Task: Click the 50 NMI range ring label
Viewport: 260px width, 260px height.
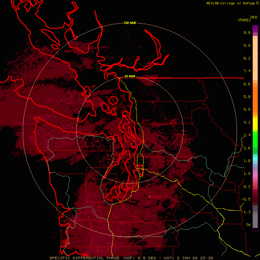Action: click(x=130, y=77)
